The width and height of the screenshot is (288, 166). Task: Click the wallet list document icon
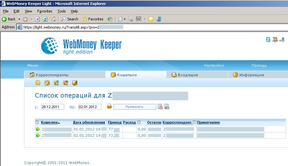[38, 83]
